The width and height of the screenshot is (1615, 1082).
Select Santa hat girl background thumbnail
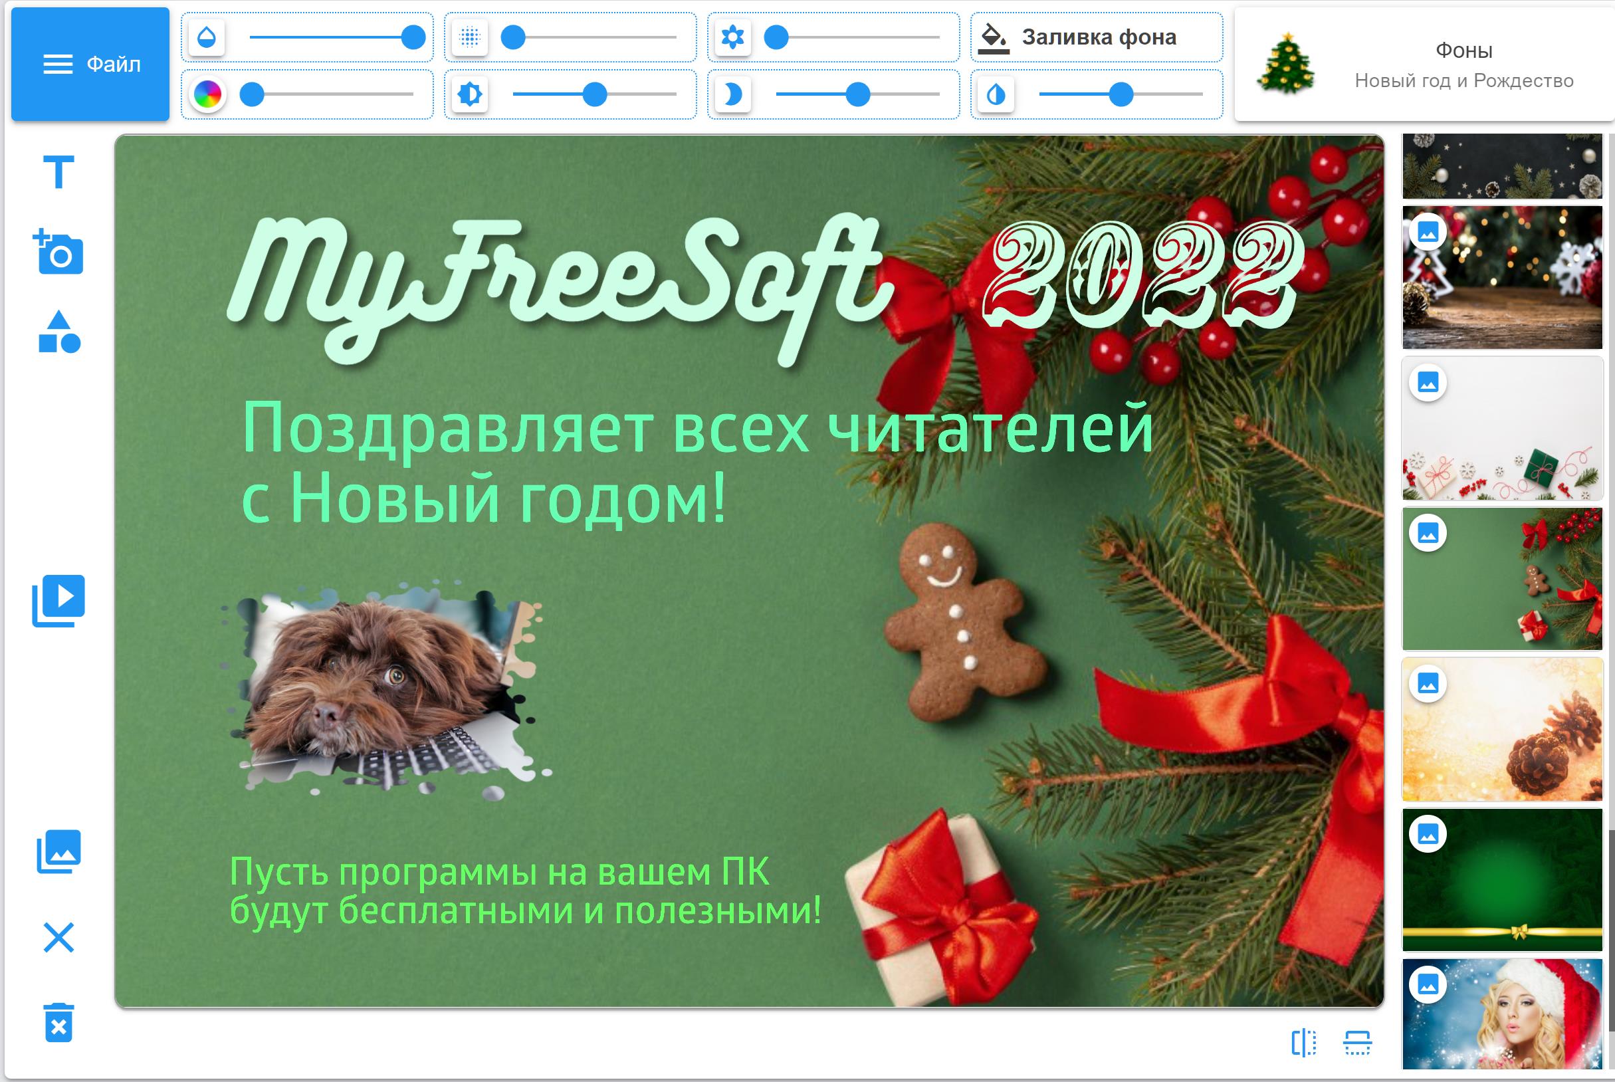(x=1502, y=1014)
